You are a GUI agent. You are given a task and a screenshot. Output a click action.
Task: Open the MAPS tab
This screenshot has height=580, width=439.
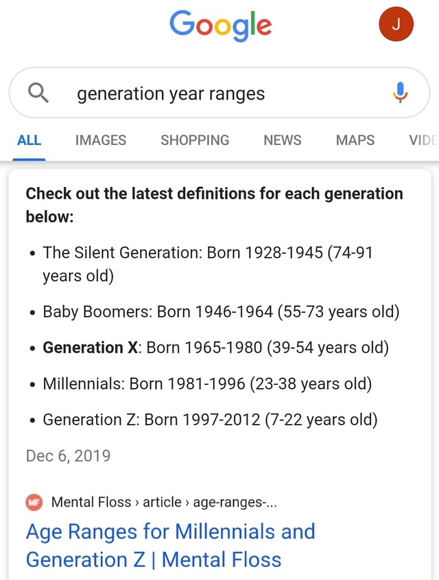[x=355, y=141]
